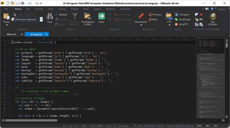Switch to the Layout ribbon tab

click(97, 9)
